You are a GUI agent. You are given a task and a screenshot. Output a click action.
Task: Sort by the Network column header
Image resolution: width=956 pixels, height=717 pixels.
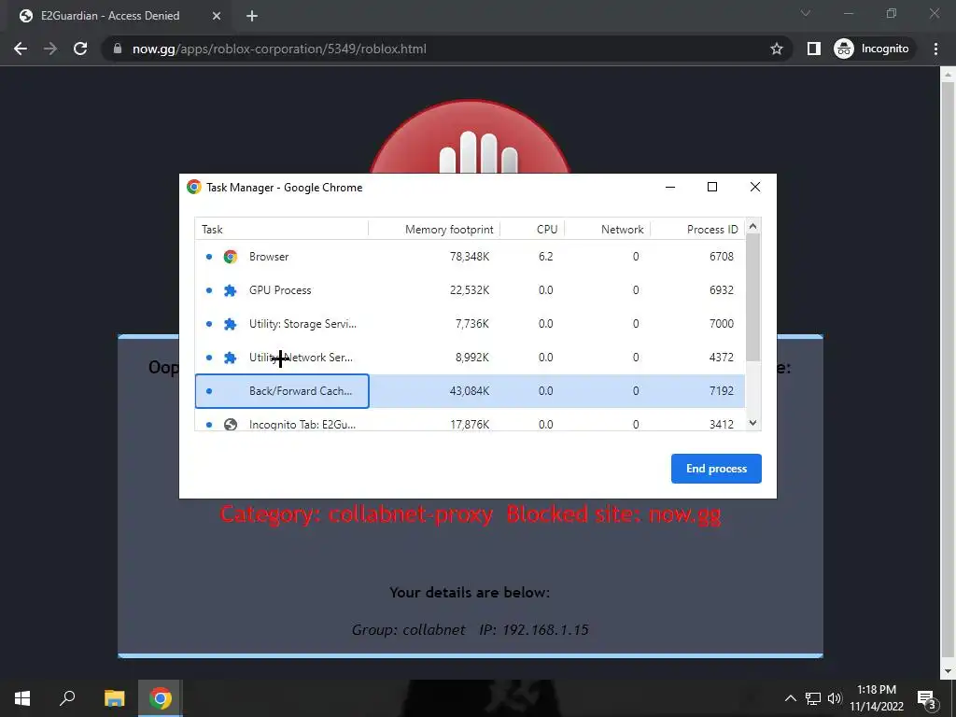[607, 230]
